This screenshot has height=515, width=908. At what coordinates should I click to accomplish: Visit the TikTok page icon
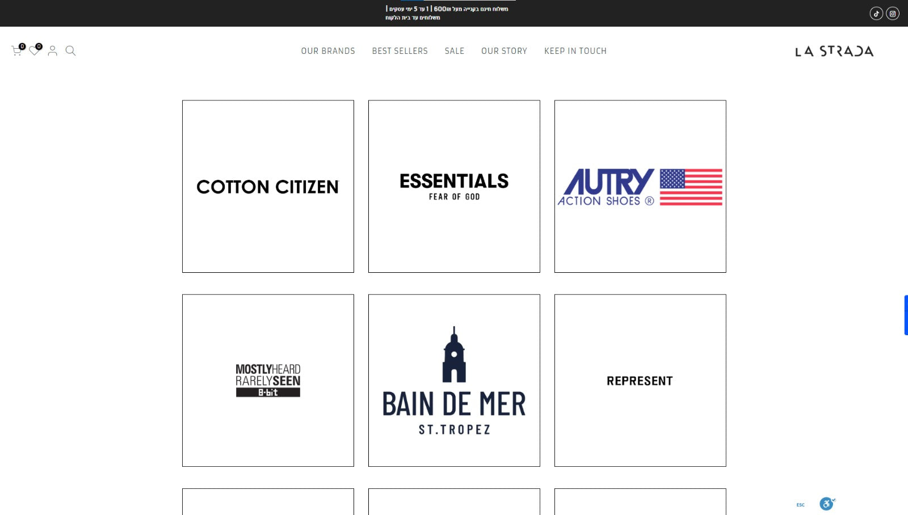click(x=876, y=14)
